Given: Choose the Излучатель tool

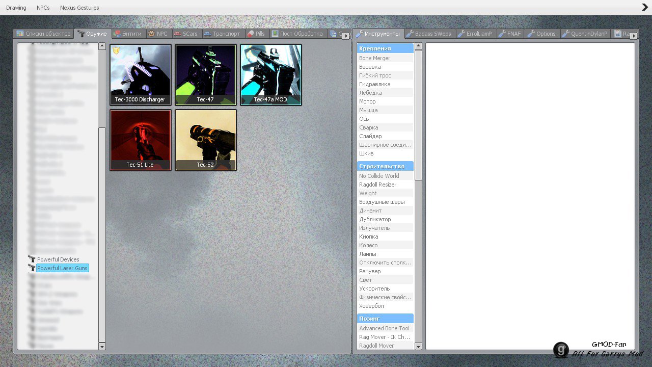Looking at the screenshot, I should 385,228.
